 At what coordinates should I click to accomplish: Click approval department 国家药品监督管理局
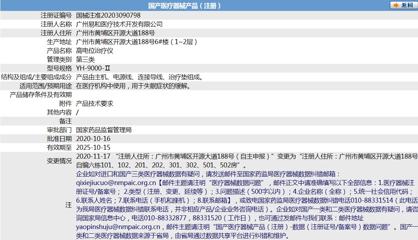point(104,130)
